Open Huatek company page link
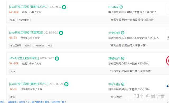The height and width of the screenshot is (103, 169). coord(113,7)
